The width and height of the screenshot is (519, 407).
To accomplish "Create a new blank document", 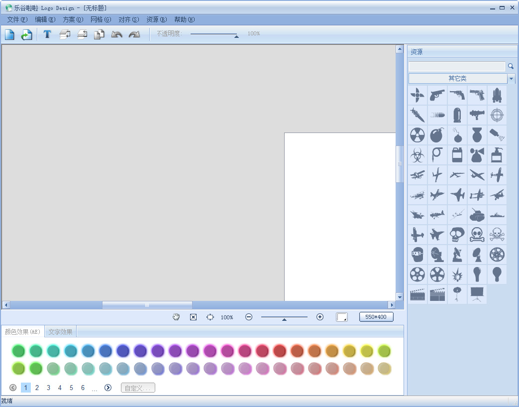I will 9,34.
